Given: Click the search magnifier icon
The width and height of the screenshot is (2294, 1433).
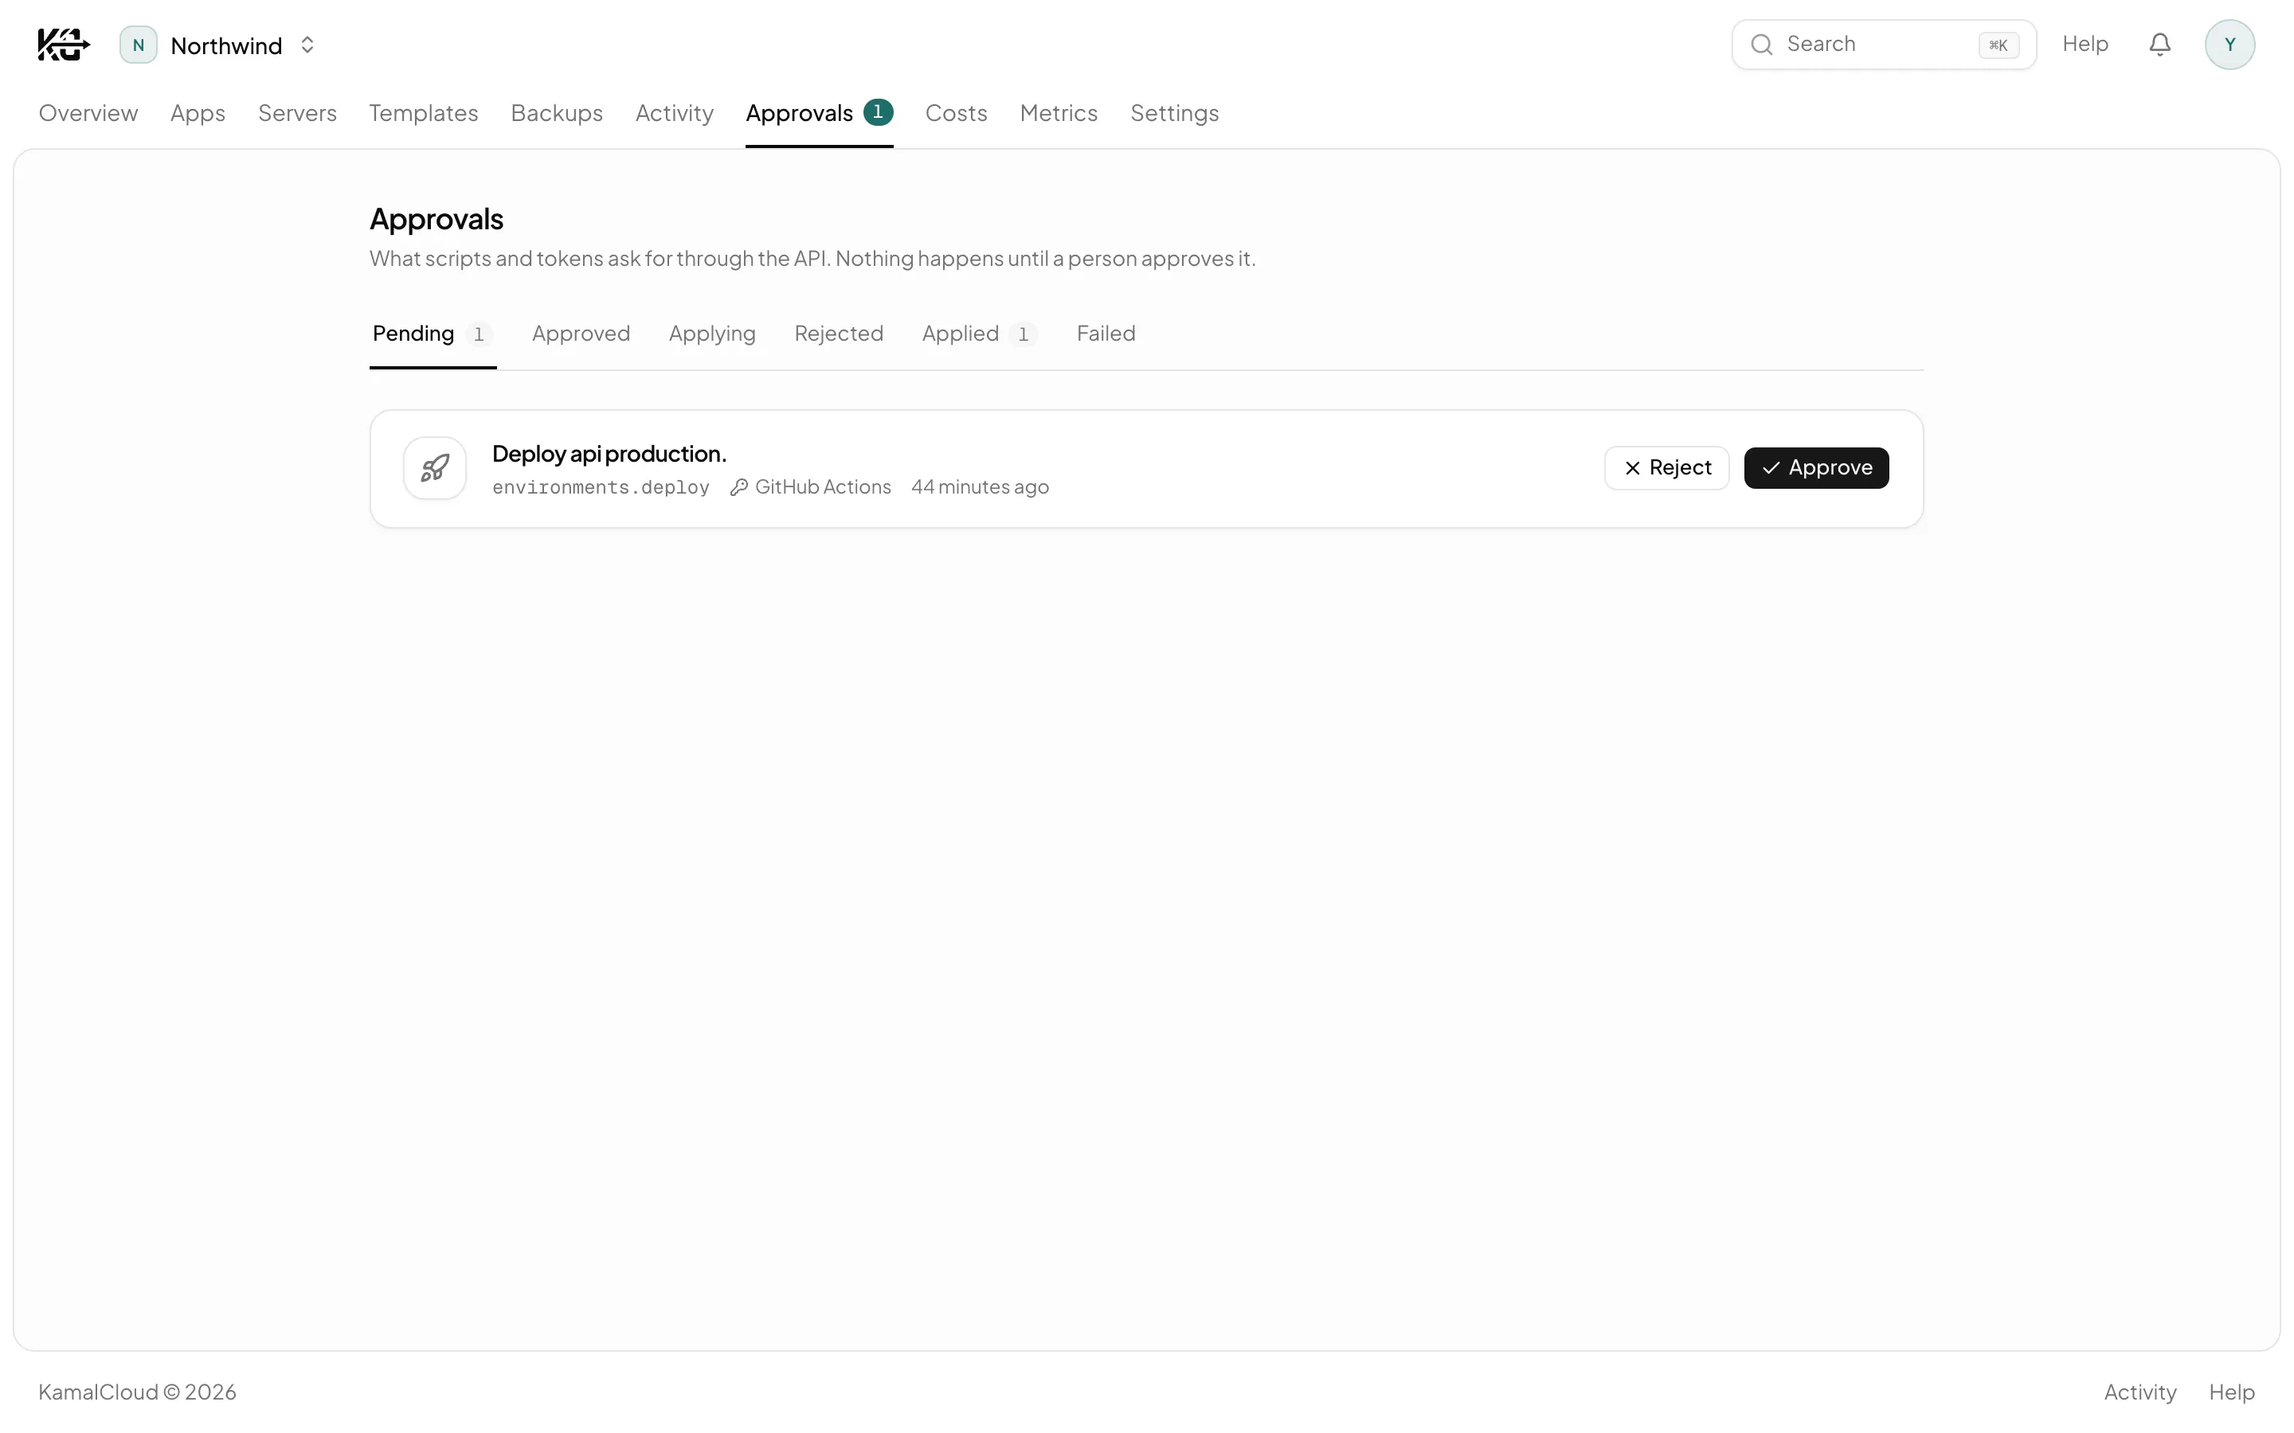Looking at the screenshot, I should (x=1761, y=45).
